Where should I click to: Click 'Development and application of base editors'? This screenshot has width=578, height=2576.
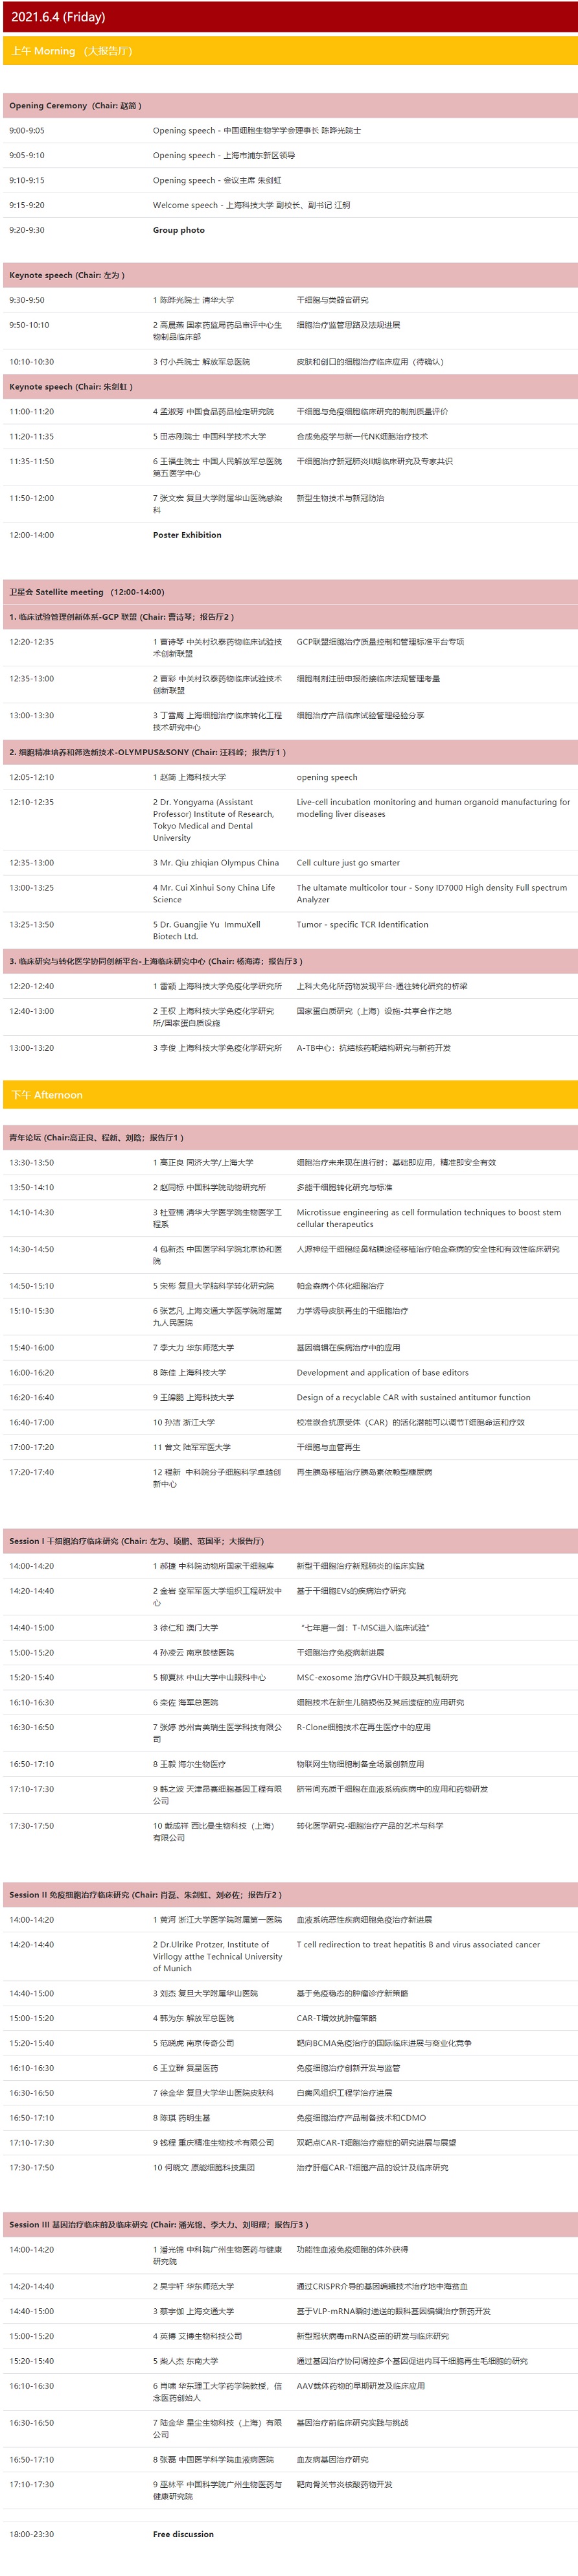[x=382, y=1372]
